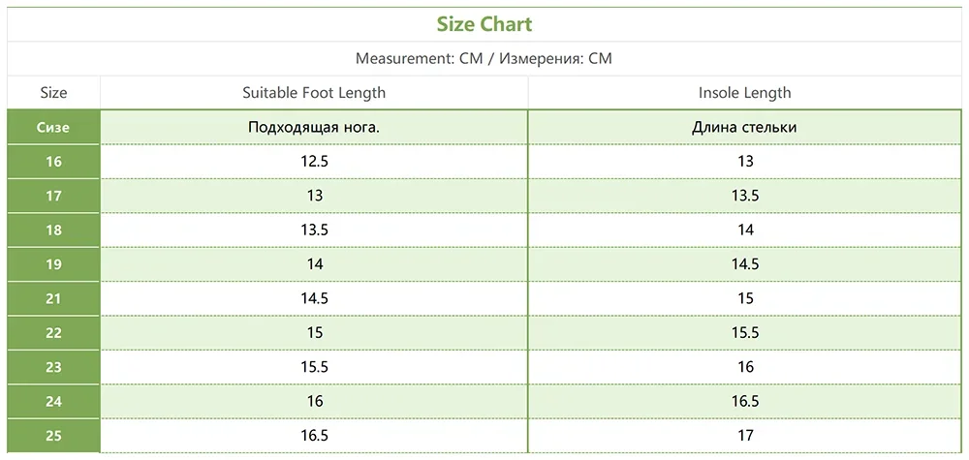This screenshot has width=969, height=460.
Task: Click insole length 17 for size 25
Action: coord(744,436)
